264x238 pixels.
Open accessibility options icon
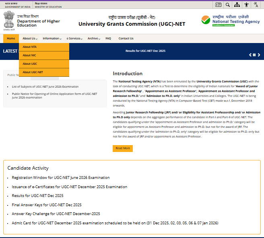pyautogui.click(x=246, y=5)
